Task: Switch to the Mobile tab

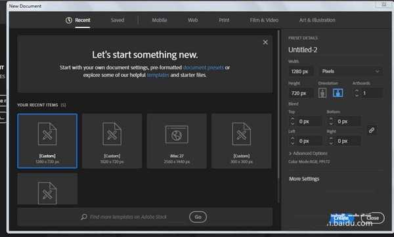Action: [x=160, y=20]
